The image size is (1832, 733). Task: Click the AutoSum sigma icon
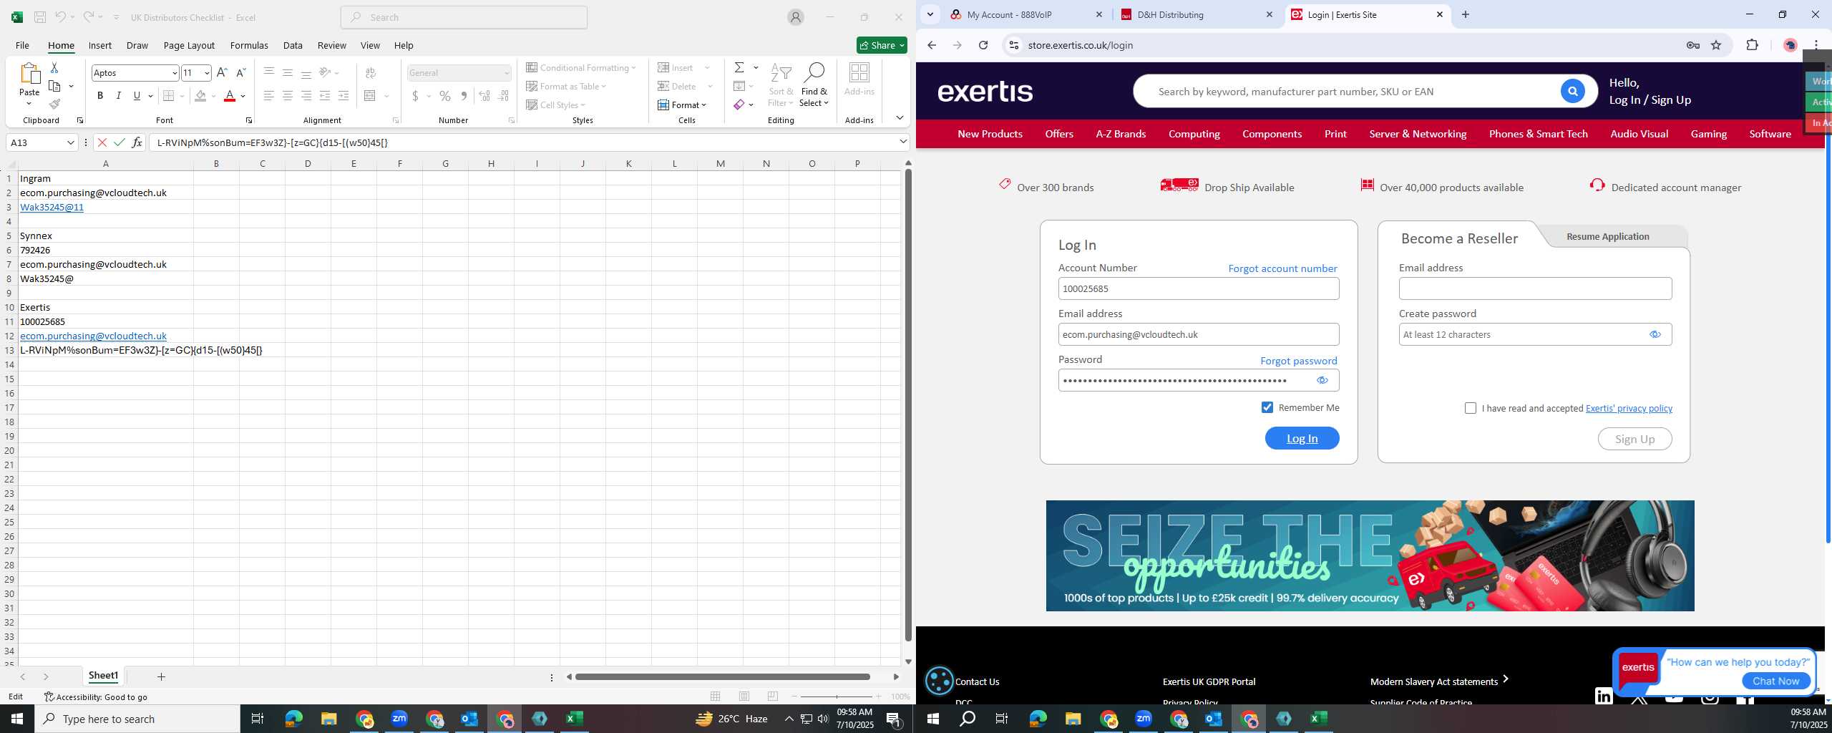click(739, 67)
